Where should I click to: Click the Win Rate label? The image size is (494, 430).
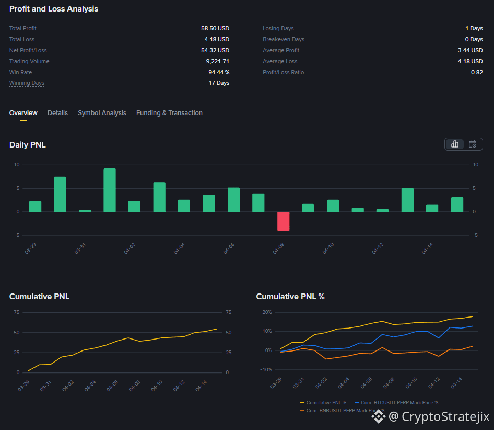20,72
